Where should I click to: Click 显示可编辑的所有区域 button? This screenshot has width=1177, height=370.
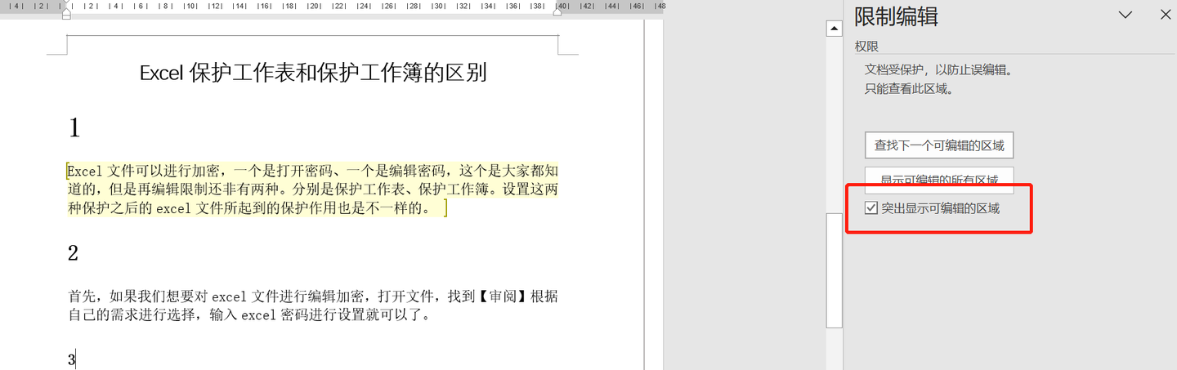coord(939,180)
